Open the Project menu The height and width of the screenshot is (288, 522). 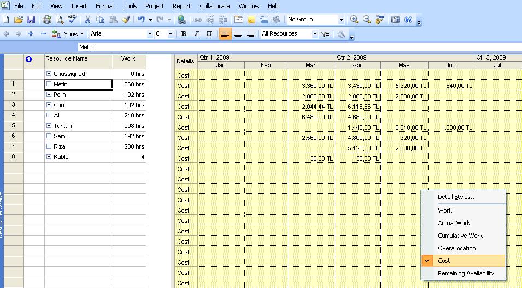[x=155, y=6]
